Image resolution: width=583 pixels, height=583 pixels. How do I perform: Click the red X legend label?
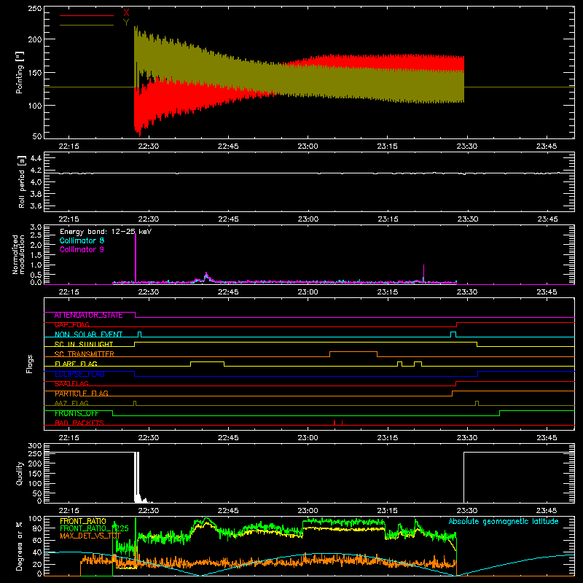(x=126, y=13)
